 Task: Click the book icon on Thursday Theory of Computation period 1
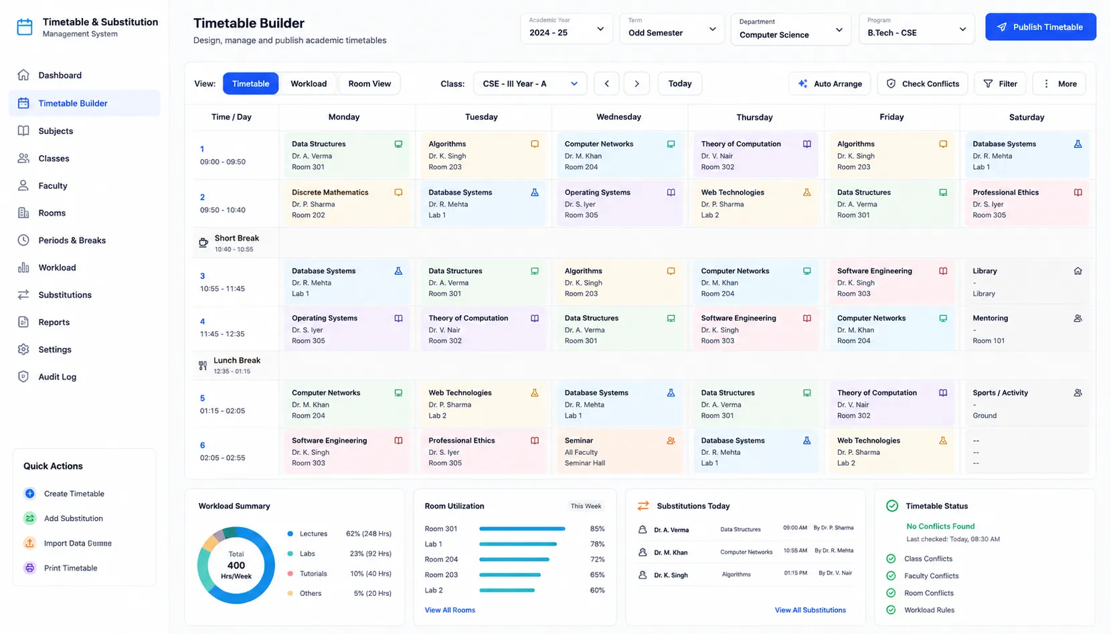click(x=807, y=144)
